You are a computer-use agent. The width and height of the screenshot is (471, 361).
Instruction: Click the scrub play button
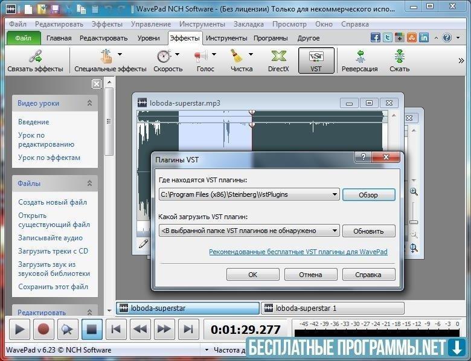(x=68, y=330)
